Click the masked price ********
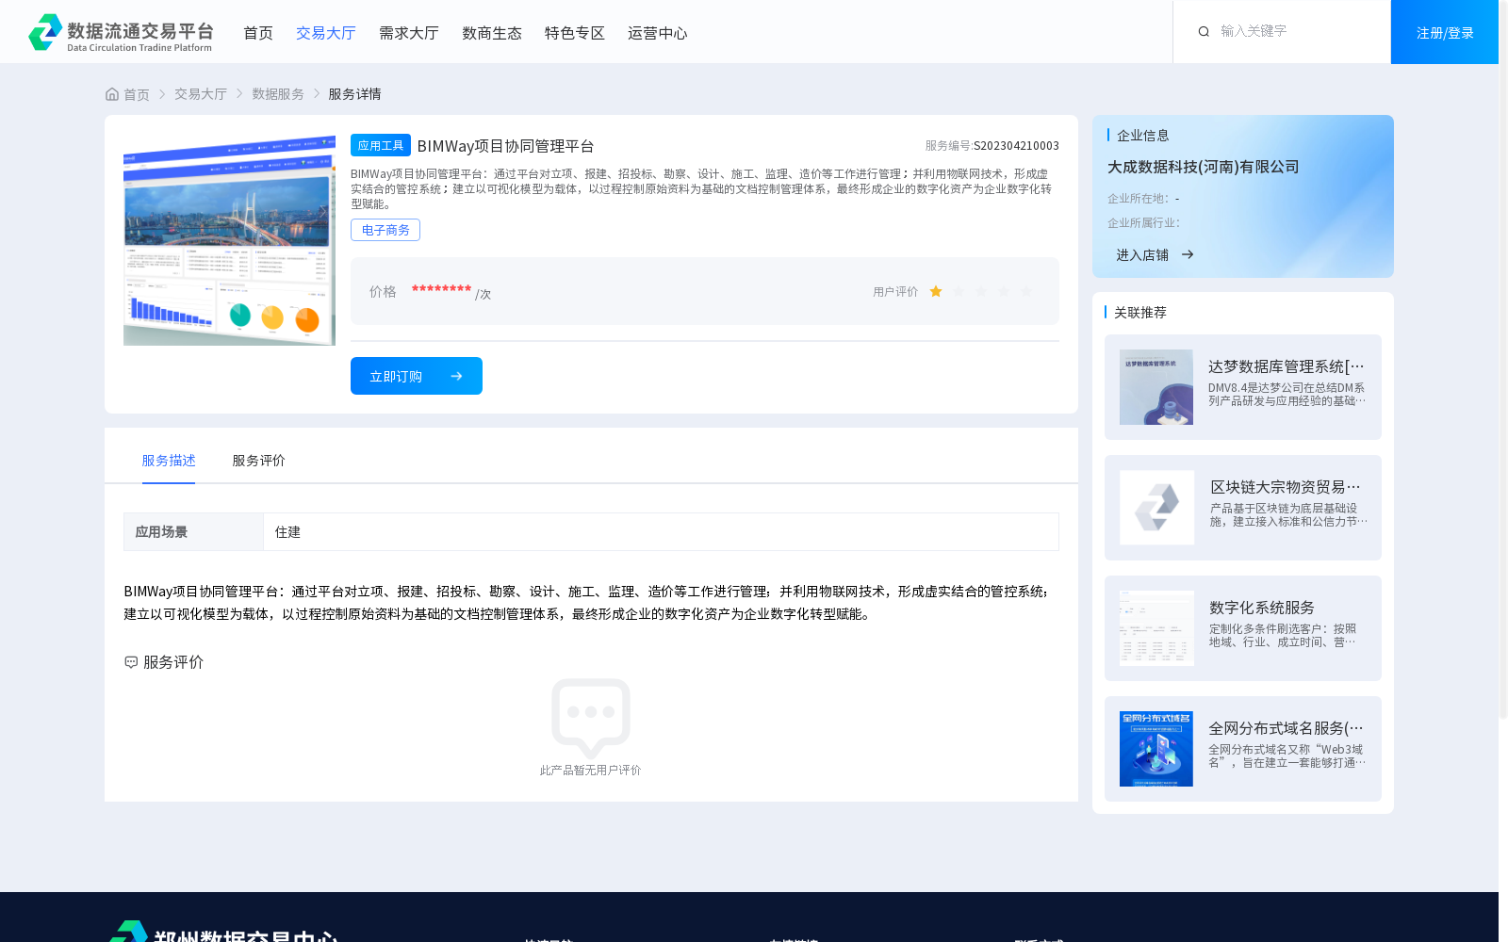 (x=441, y=289)
